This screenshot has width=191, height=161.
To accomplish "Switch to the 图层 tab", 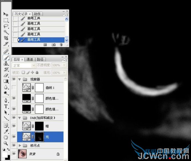I will [x=17, y=60].
